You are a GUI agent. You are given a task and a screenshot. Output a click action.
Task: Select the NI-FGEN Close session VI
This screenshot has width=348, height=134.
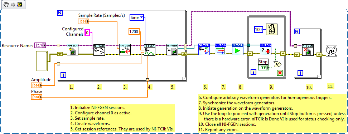[x=308, y=50]
